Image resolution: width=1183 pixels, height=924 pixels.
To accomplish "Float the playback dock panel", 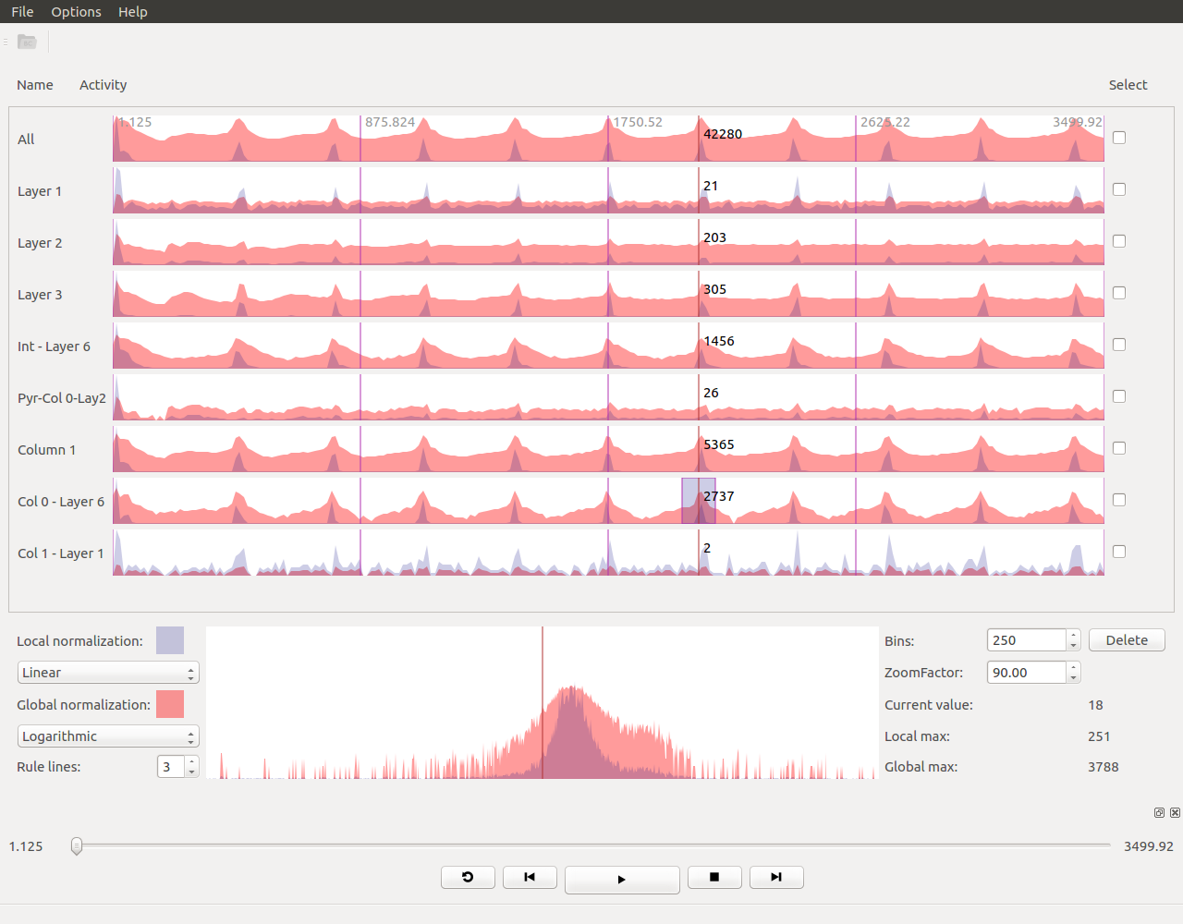I will pyautogui.click(x=1159, y=813).
